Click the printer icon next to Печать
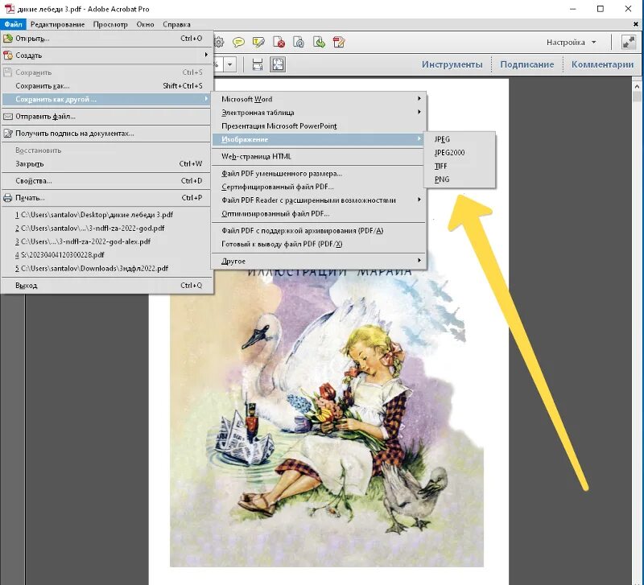This screenshot has height=585, width=644. pyautogui.click(x=8, y=198)
